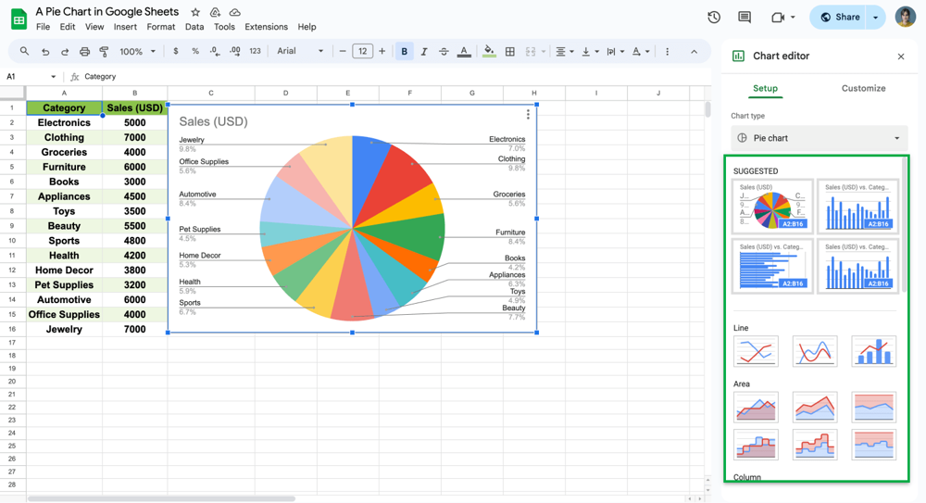Switch to the Customize tab
Image resolution: width=926 pixels, height=503 pixels.
863,88
